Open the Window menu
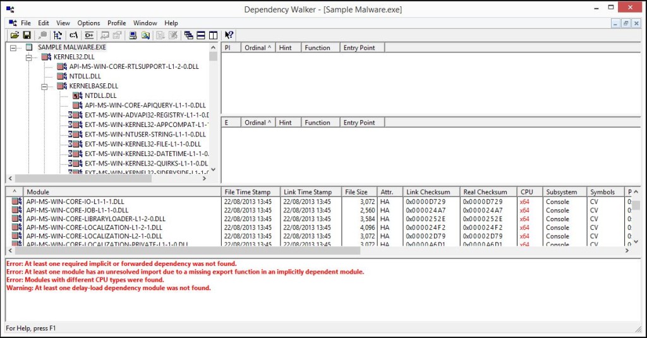This screenshot has height=338, width=647. pyautogui.click(x=145, y=23)
